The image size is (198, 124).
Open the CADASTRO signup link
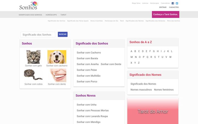click(174, 7)
